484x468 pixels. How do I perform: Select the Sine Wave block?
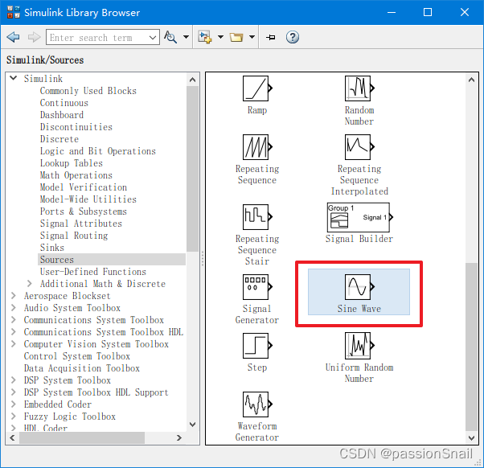tap(359, 292)
